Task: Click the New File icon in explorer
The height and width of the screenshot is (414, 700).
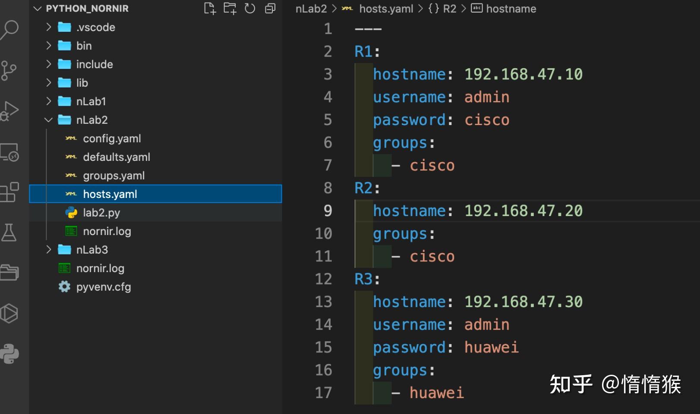Action: pyautogui.click(x=210, y=8)
